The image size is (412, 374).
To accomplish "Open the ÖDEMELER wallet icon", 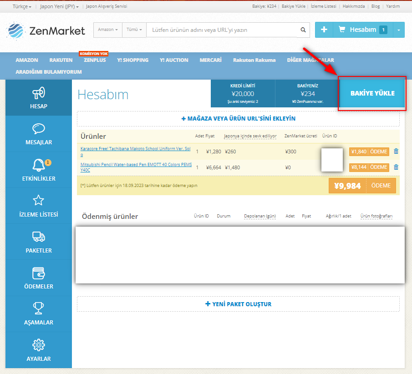I will coord(39,273).
